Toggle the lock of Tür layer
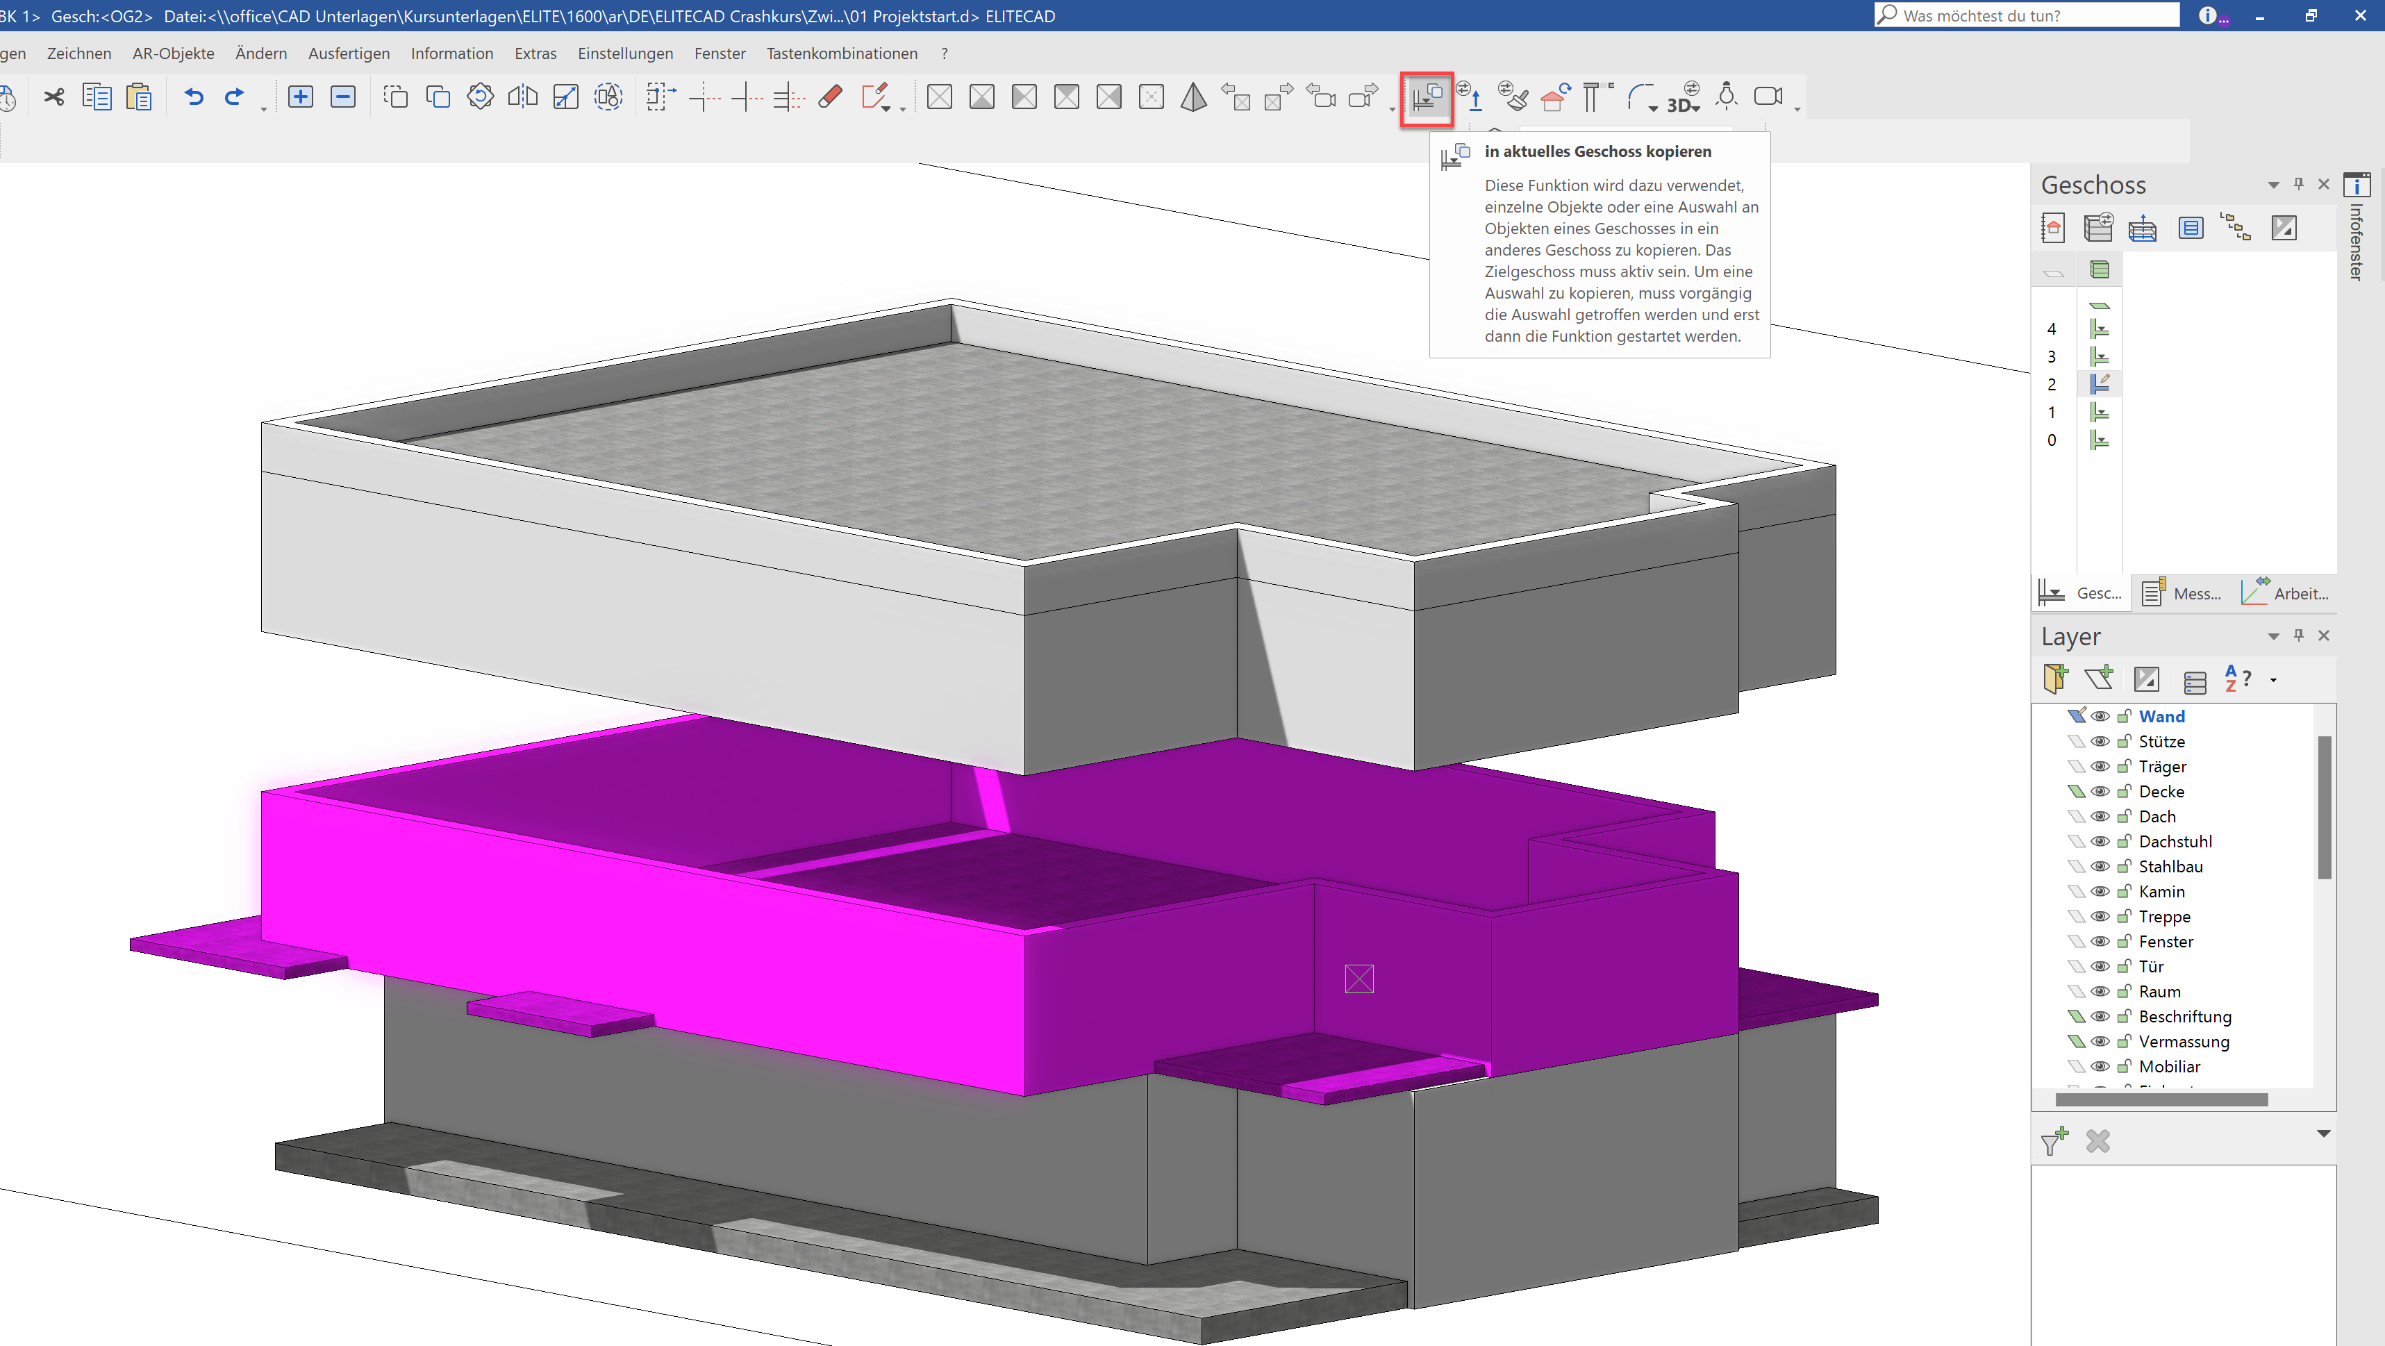The image size is (2385, 1346). tap(2125, 965)
